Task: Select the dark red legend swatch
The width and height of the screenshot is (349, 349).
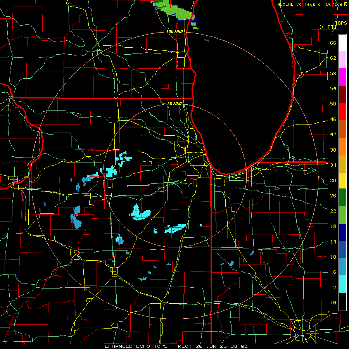Action: click(342, 94)
